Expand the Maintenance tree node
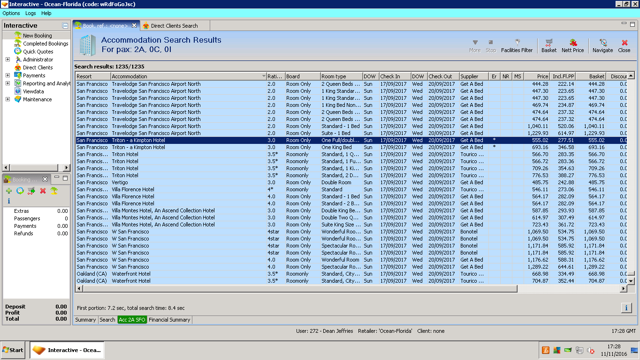Image resolution: width=640 pixels, height=360 pixels. tap(8, 99)
